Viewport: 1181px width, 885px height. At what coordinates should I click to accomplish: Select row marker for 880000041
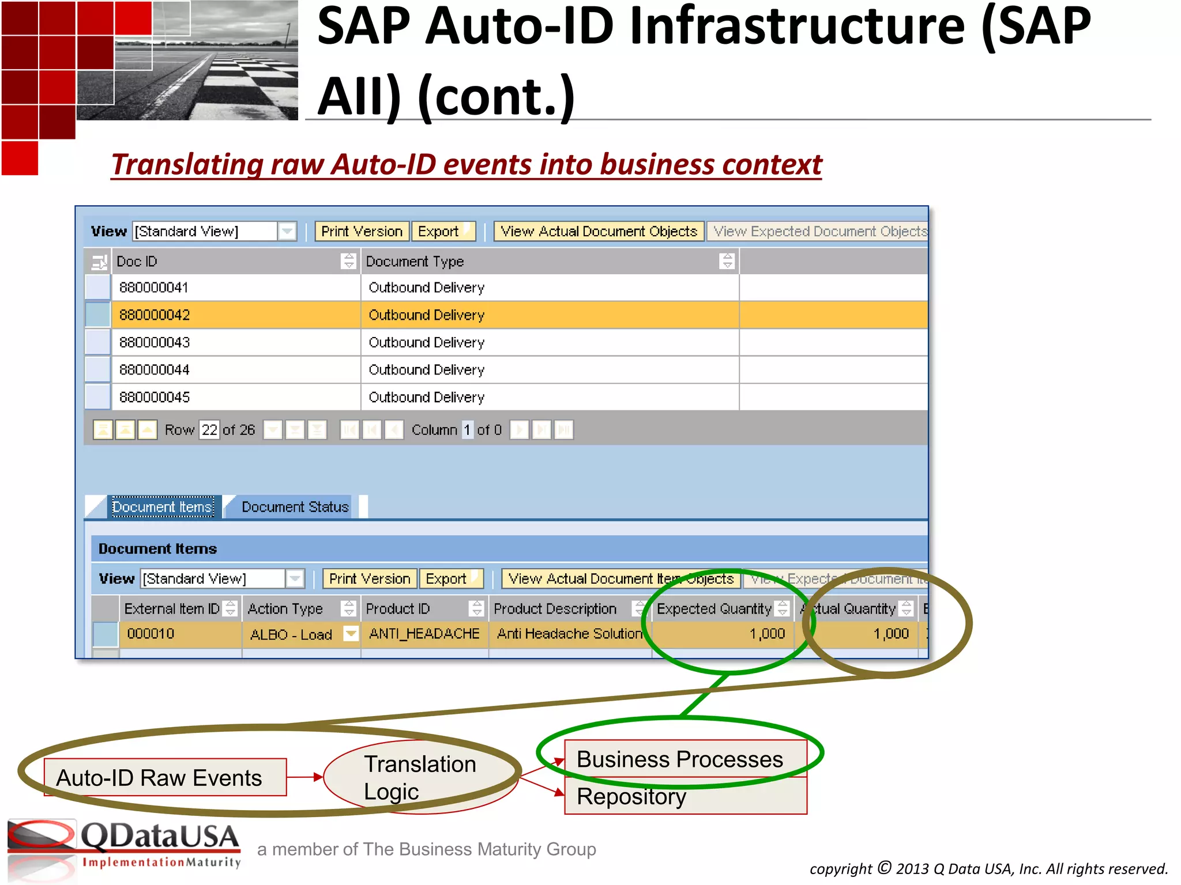pyautogui.click(x=98, y=288)
